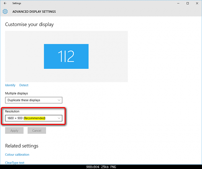The width and height of the screenshot is (202, 169).
Task: Click the 'Resolution' label
Action: coord(12,111)
